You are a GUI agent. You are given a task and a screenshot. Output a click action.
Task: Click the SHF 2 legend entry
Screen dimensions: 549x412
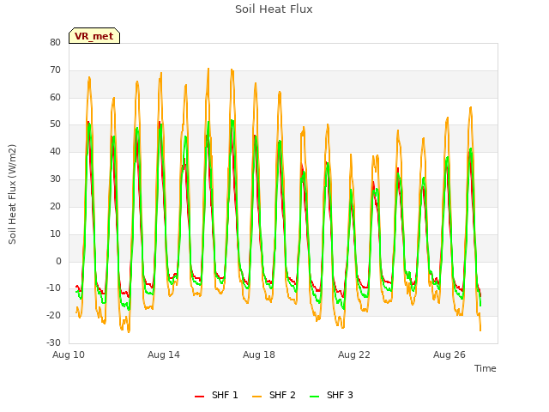click(274, 395)
